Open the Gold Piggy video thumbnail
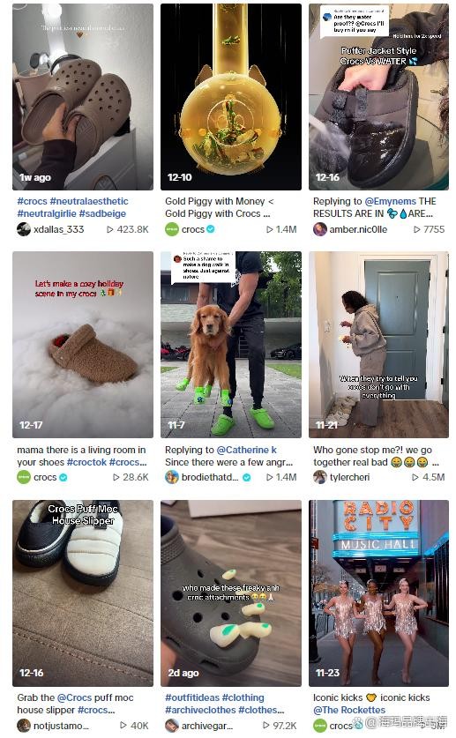The height and width of the screenshot is (738, 456). point(230,97)
